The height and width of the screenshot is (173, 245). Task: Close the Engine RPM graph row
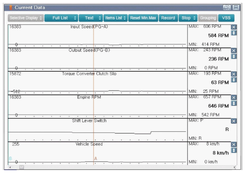234,98
